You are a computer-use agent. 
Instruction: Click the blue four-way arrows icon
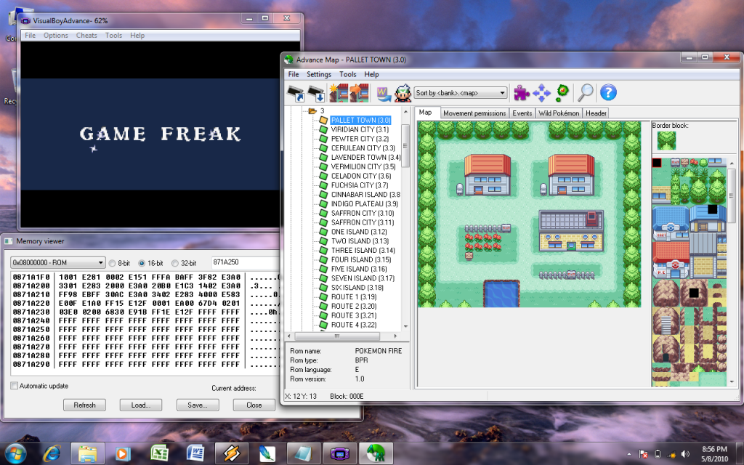pyautogui.click(x=541, y=93)
